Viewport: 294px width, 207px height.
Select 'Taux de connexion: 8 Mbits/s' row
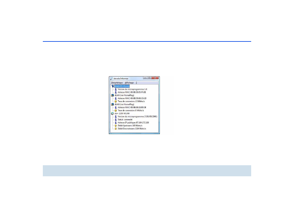coord(131,111)
